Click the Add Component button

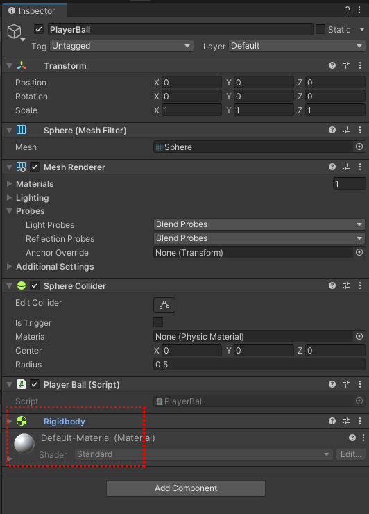tap(186, 488)
